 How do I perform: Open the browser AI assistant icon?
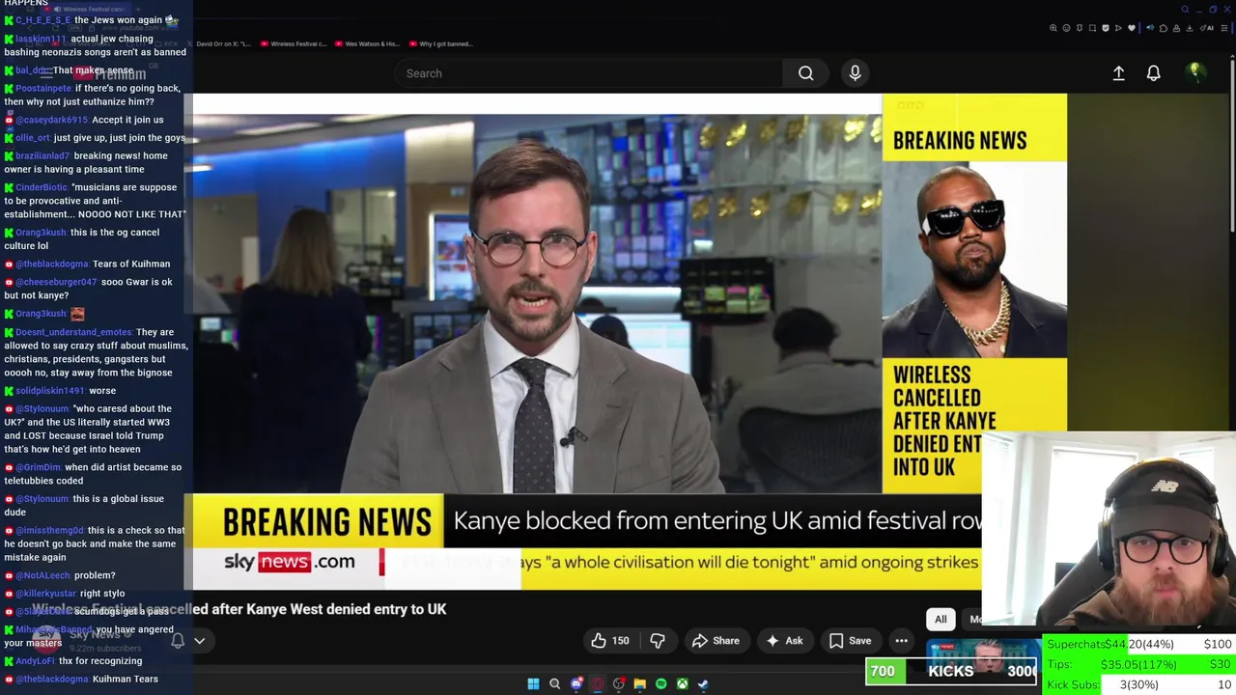click(x=1207, y=28)
